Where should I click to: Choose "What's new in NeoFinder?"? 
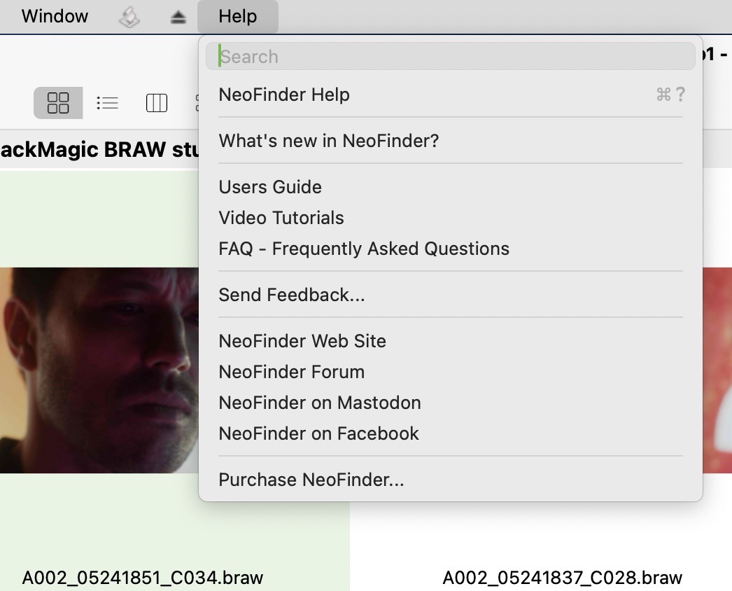[328, 141]
